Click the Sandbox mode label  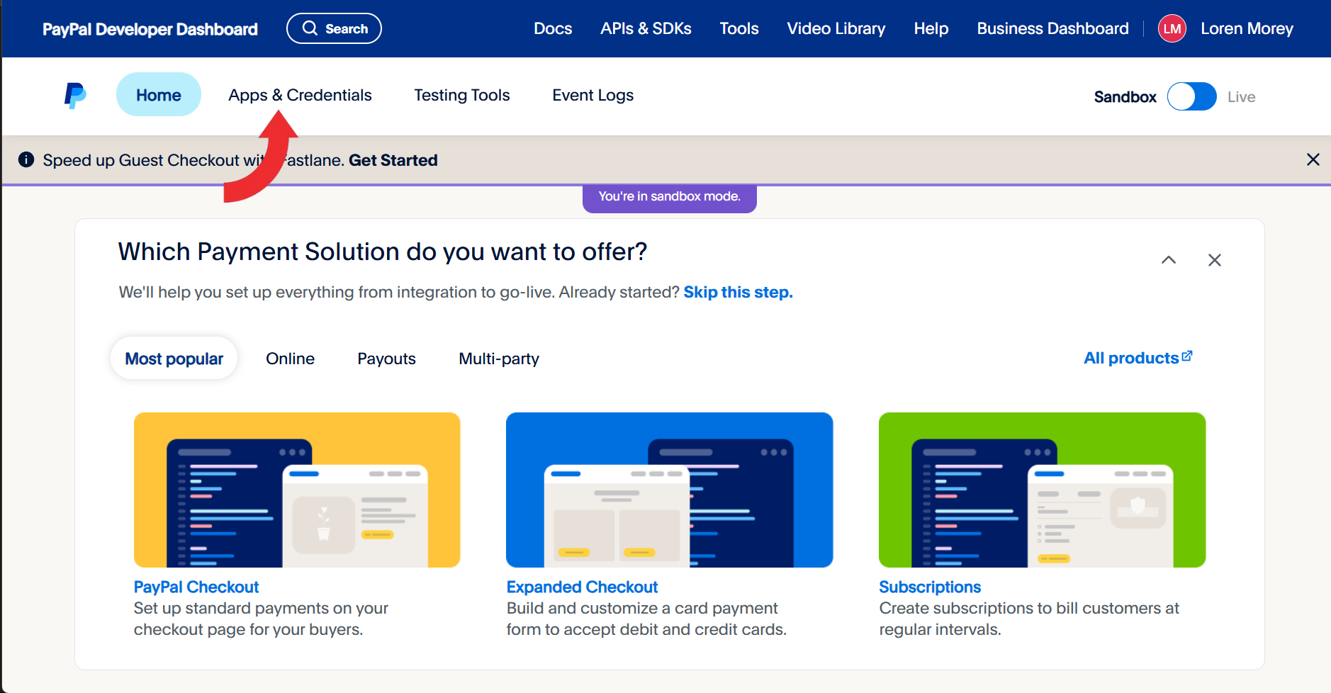point(1125,97)
